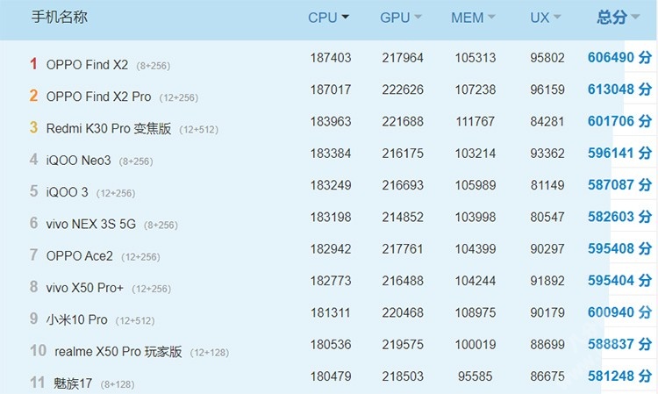Click rank number 3 badge
The width and height of the screenshot is (658, 394).
pos(33,127)
